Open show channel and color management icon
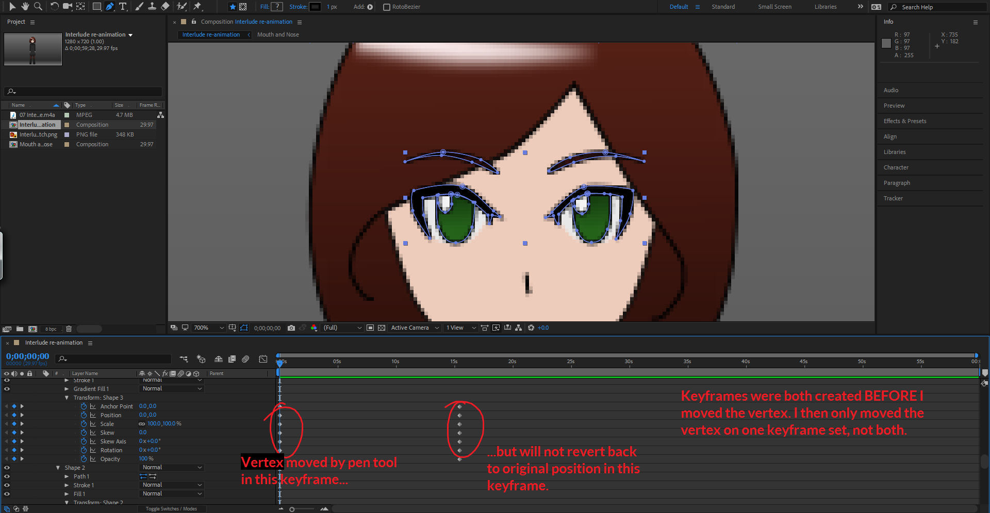990x513 pixels. [x=314, y=328]
